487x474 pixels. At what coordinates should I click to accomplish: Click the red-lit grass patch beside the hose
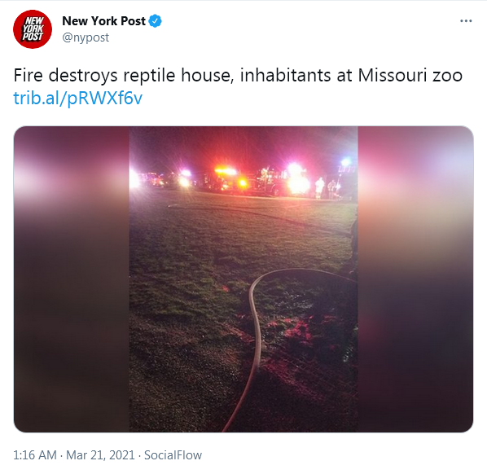pos(295,331)
